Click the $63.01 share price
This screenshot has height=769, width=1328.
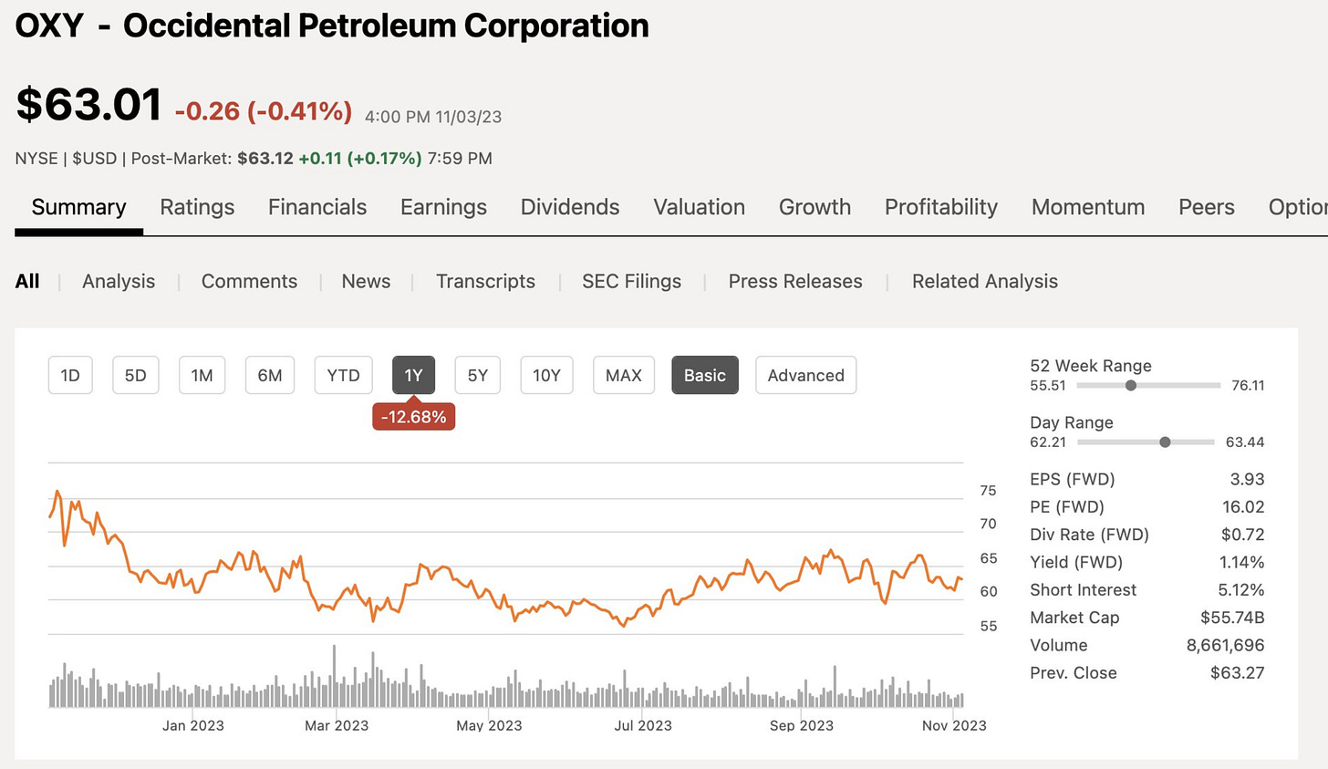pos(89,104)
